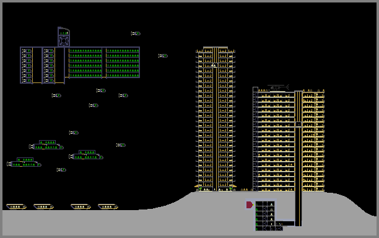Viewport: 379px width, 238px height.
Task: Click the airship nearest the center of the sky
Action: tap(86, 155)
